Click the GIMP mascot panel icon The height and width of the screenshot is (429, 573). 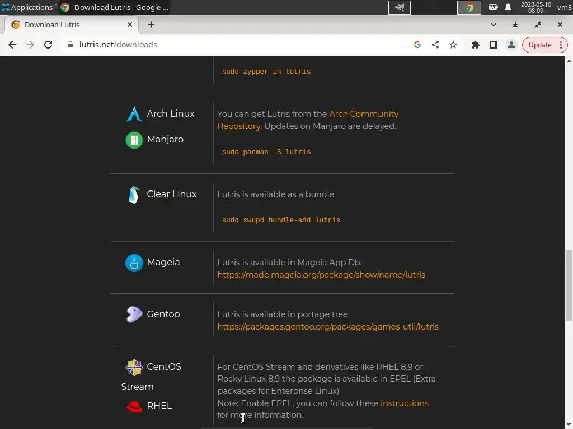point(400,7)
